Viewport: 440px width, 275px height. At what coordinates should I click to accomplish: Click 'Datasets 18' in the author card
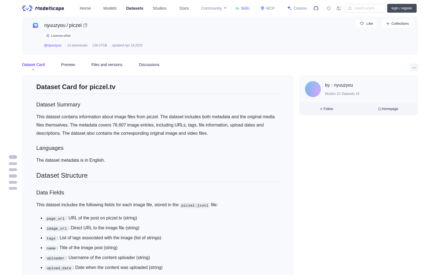coord(350,94)
